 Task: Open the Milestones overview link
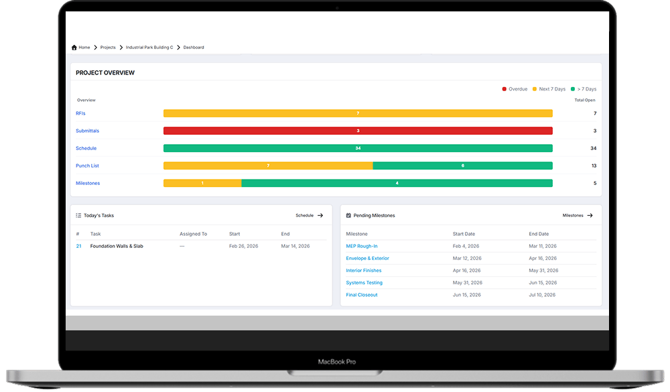click(88, 184)
